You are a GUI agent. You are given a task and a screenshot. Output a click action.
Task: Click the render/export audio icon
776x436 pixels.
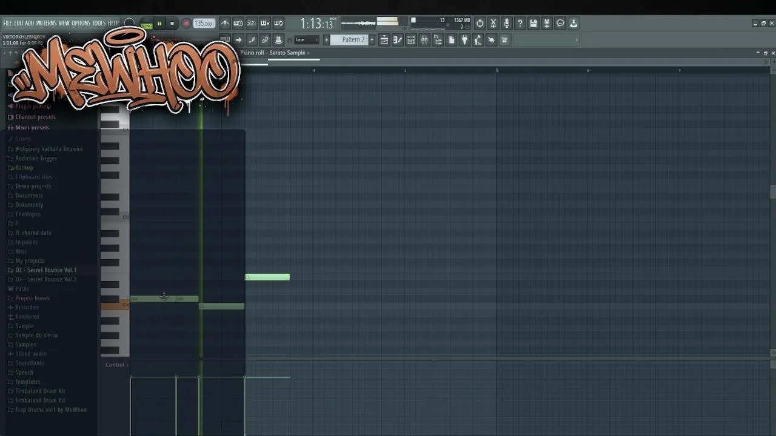point(547,24)
